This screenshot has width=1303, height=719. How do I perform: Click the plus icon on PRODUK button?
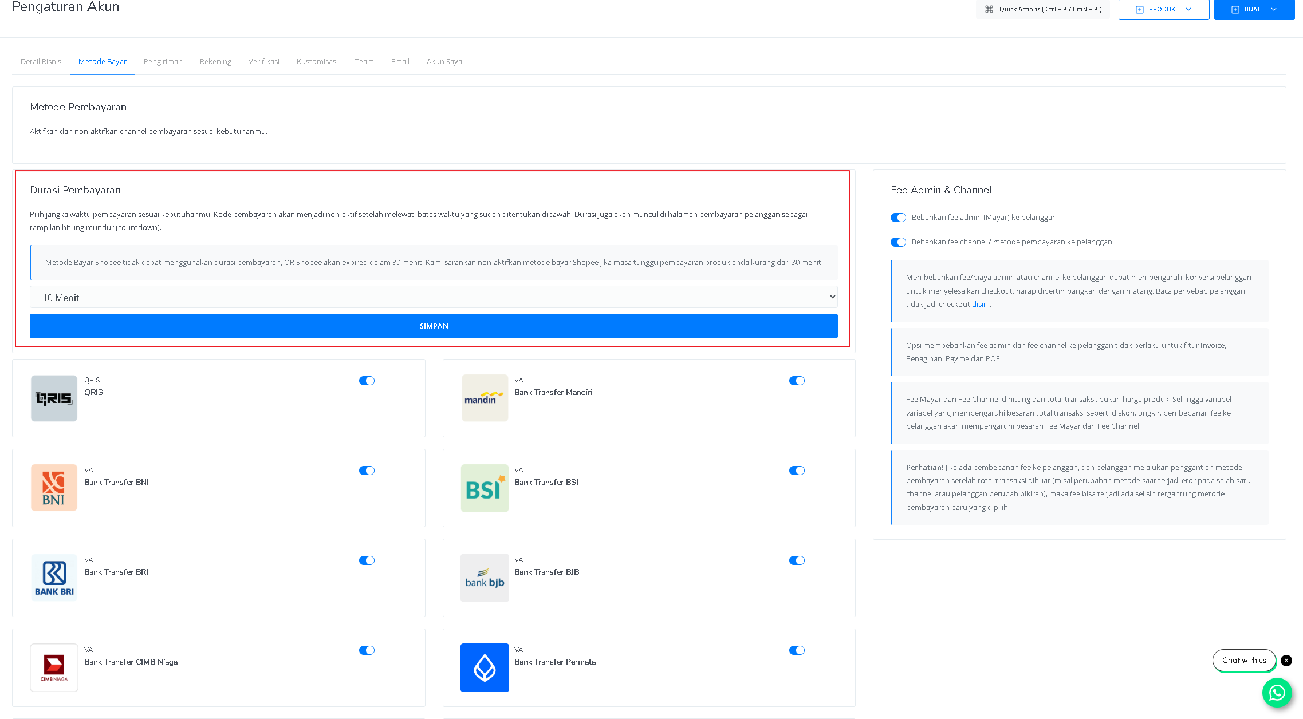tap(1140, 10)
